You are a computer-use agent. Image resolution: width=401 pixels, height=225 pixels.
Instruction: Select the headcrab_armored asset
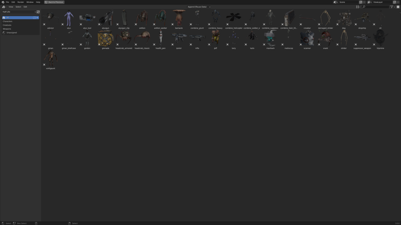(x=124, y=39)
